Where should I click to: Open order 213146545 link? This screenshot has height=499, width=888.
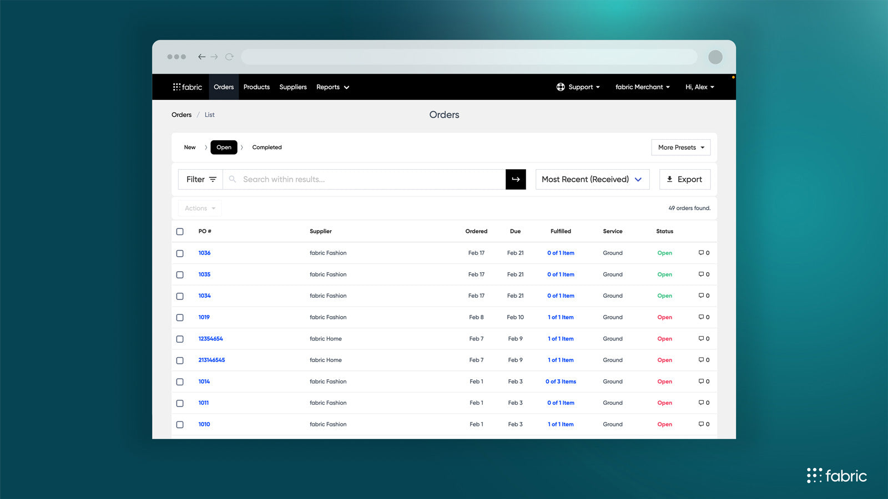click(211, 360)
